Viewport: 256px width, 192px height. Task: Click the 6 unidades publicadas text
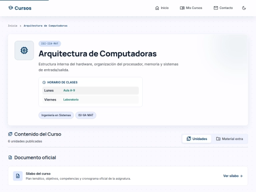(x=25, y=141)
